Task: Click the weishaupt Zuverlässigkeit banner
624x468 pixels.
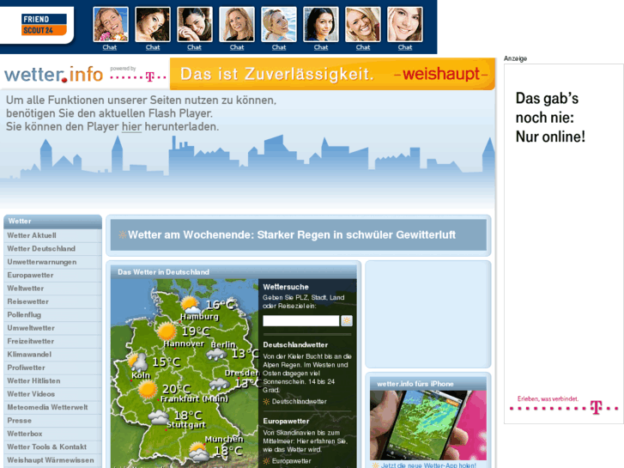Action: click(332, 74)
